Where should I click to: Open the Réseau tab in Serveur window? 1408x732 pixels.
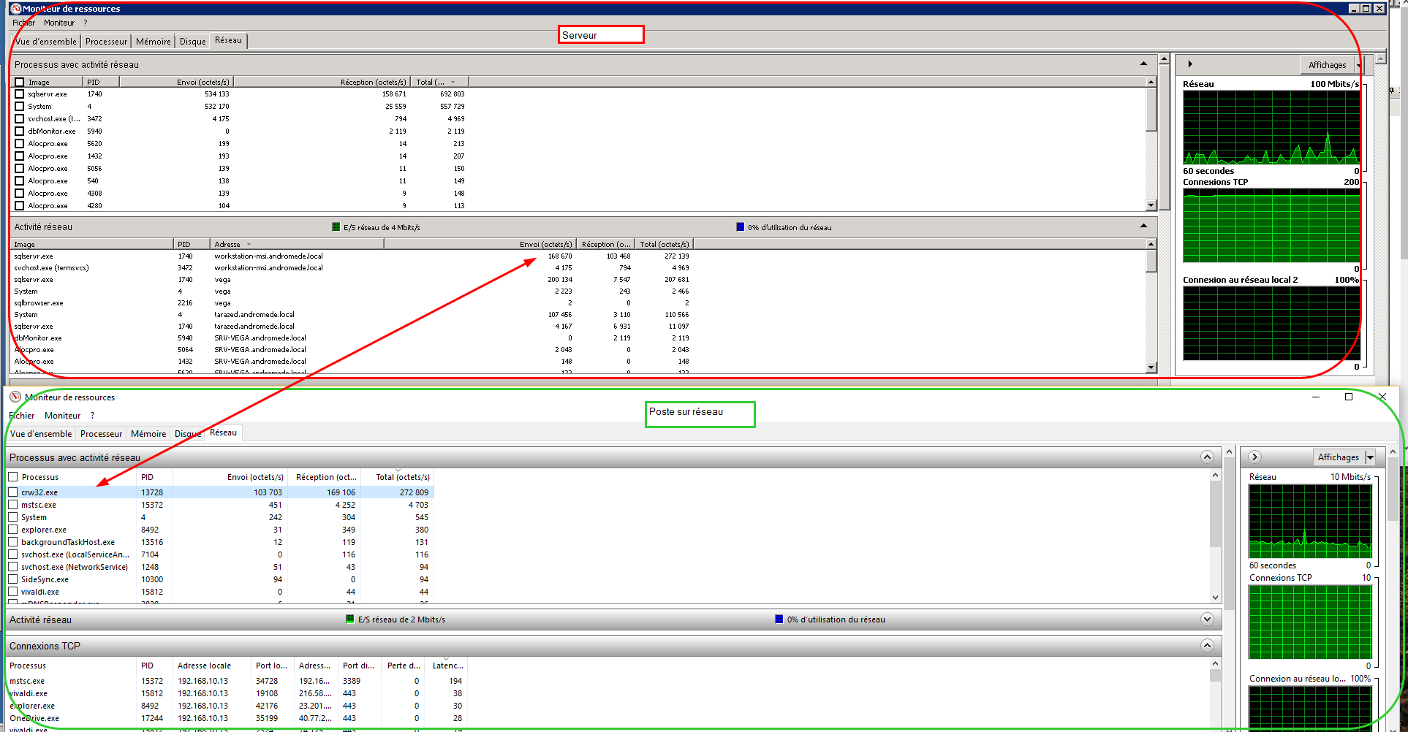click(228, 40)
